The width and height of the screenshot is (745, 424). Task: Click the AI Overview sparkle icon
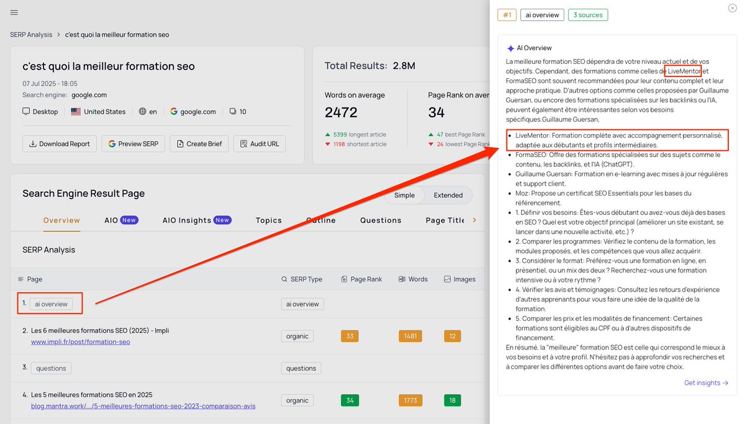pos(510,48)
